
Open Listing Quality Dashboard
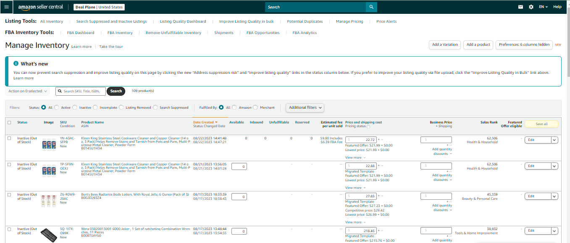tap(183, 21)
